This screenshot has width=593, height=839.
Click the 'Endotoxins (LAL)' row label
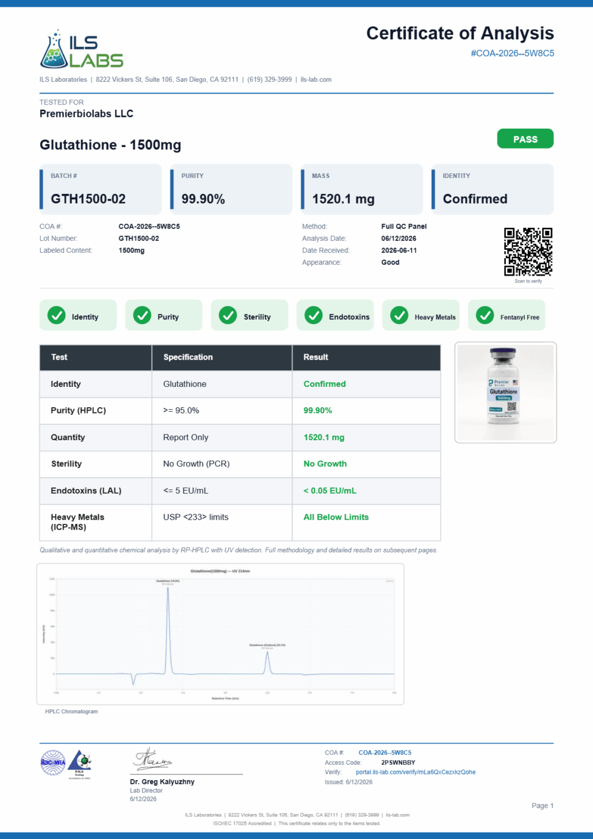click(x=86, y=491)
